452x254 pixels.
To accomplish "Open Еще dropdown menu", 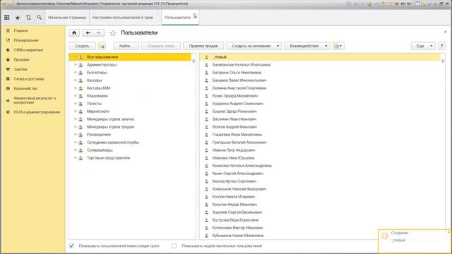I will pos(423,46).
